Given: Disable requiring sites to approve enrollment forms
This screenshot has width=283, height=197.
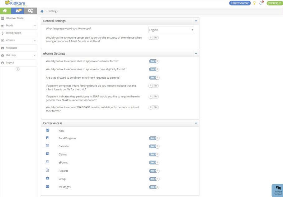Looking at the screenshot, I should (154, 61).
